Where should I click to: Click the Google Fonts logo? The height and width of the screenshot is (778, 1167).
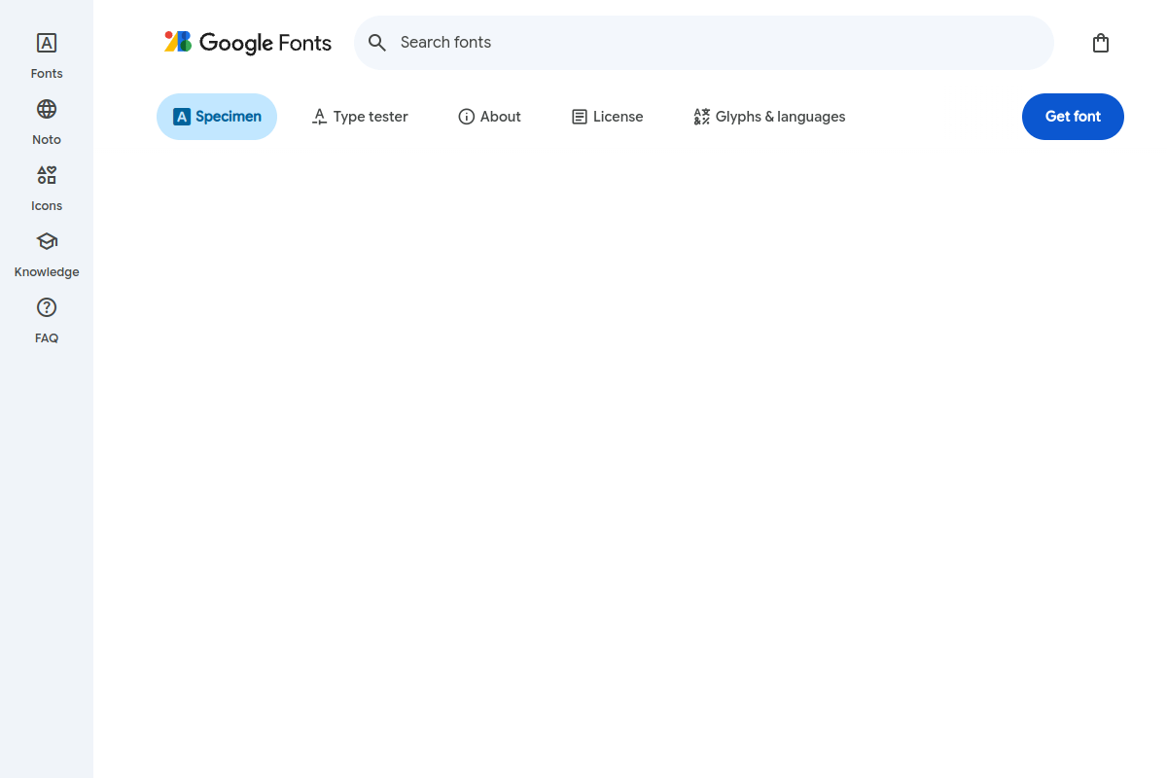coord(248,43)
